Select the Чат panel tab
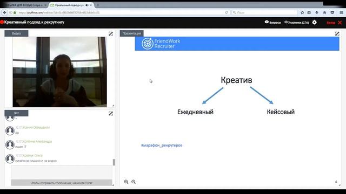346x194 pixels. click(x=16, y=113)
